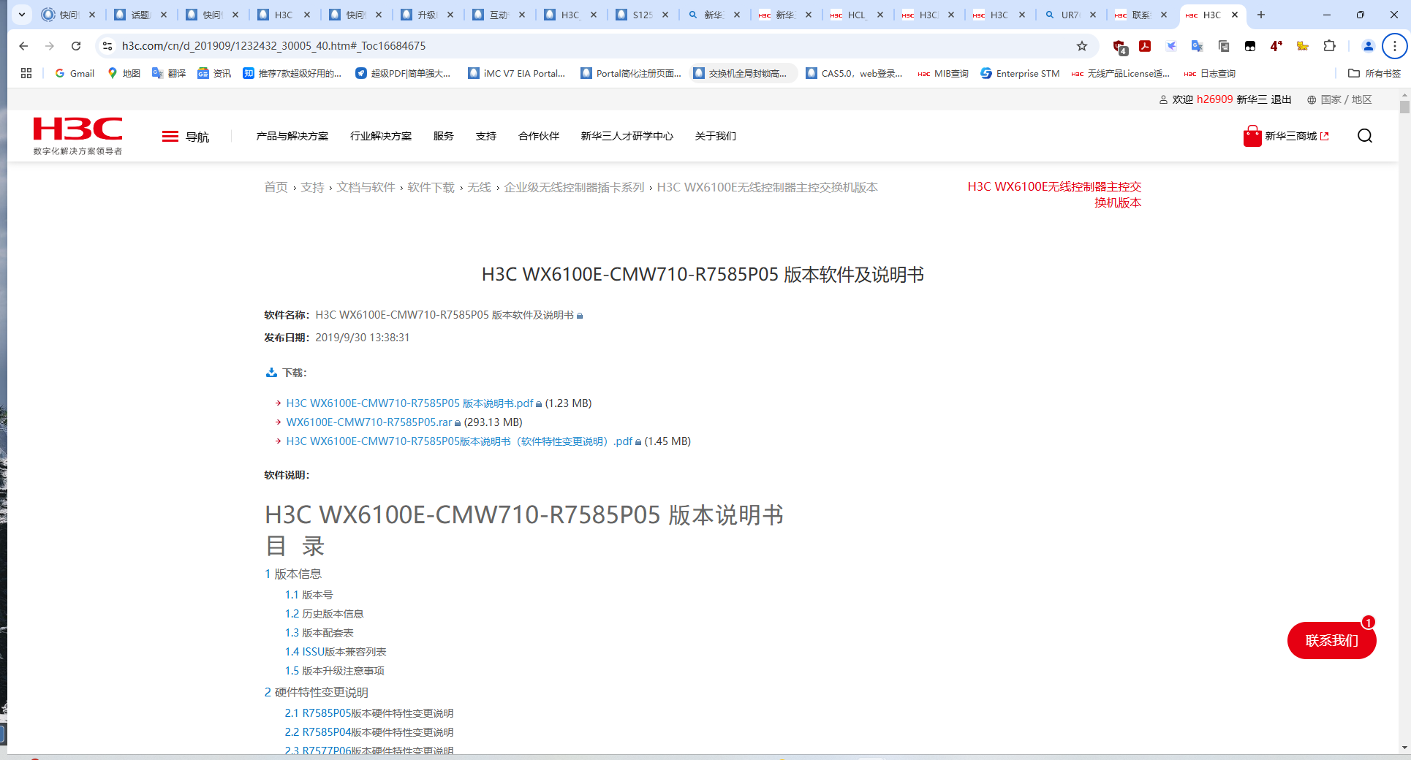Open the yellow cat extension
Viewport: 1411px width, 760px height.
click(1302, 46)
